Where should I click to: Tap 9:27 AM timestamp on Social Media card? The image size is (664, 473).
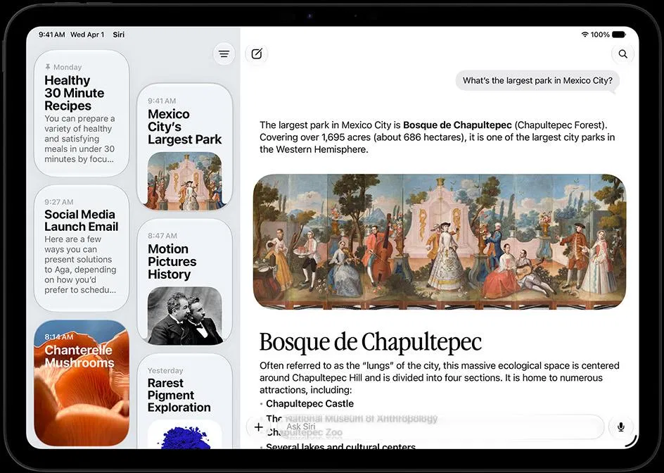(59, 202)
